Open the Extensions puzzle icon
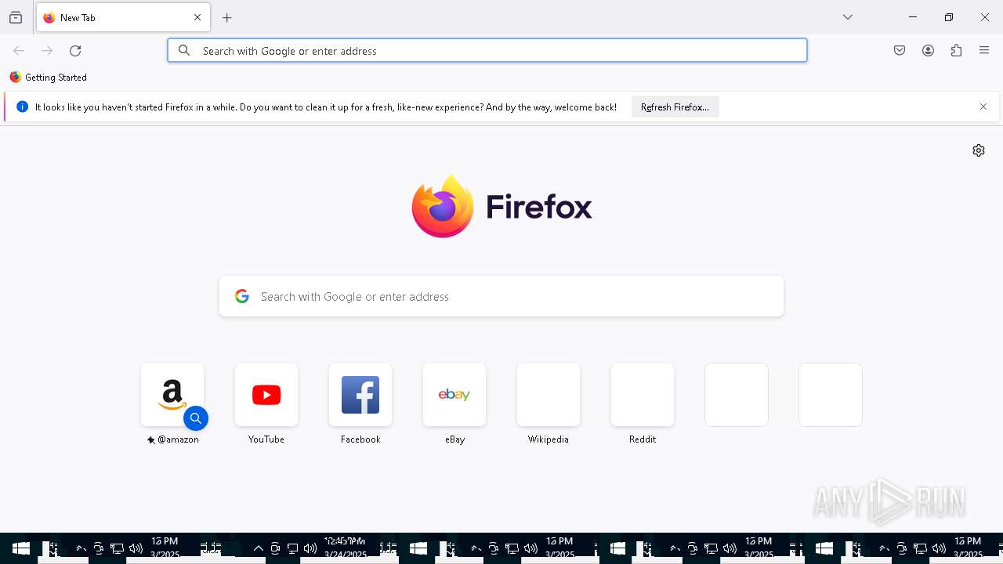This screenshot has width=1003, height=564. (956, 51)
